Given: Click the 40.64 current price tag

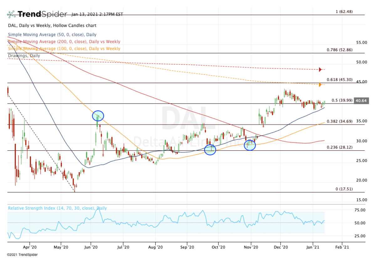Looking at the screenshot, I should tap(361, 101).
